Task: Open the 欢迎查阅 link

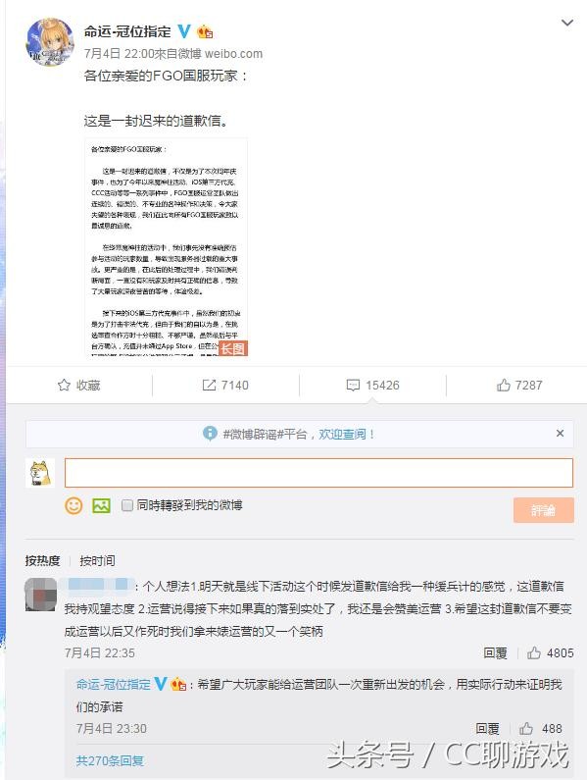Action: click(x=346, y=434)
